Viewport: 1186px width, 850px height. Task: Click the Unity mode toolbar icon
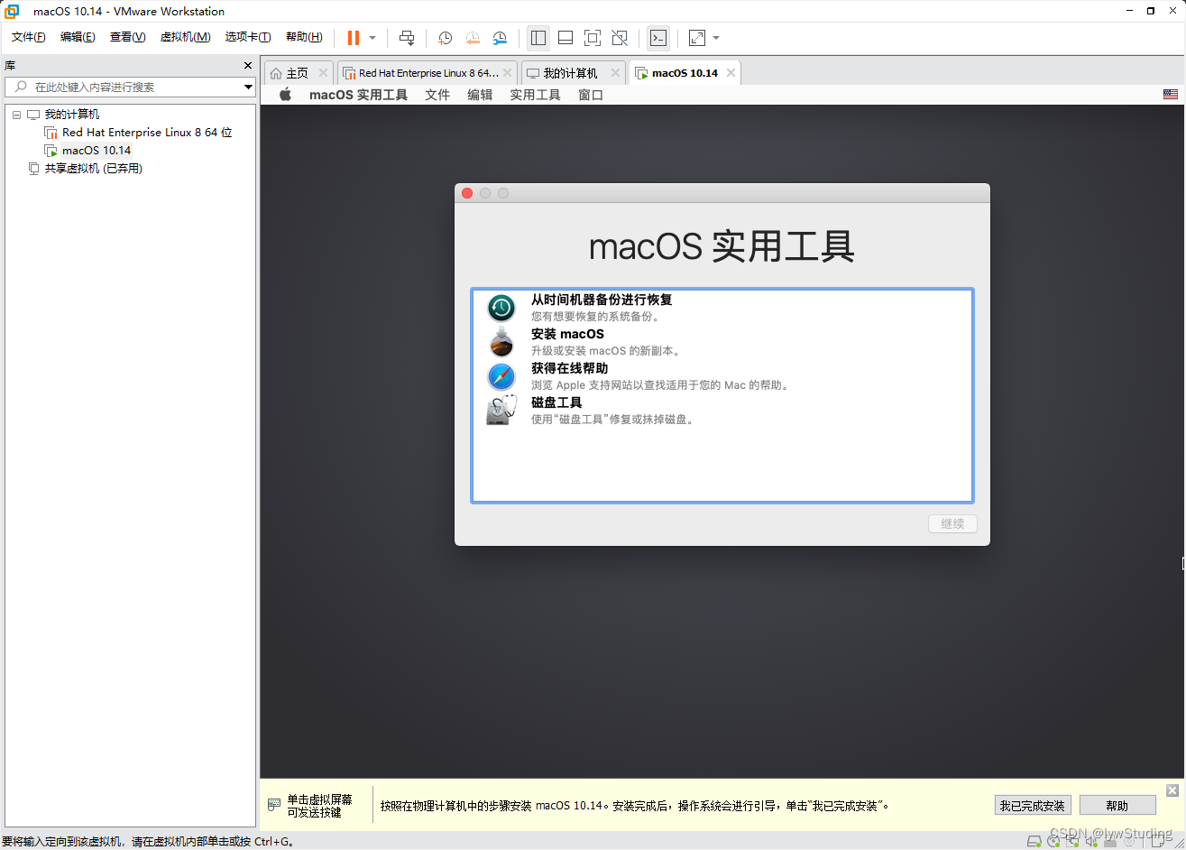[x=620, y=38]
